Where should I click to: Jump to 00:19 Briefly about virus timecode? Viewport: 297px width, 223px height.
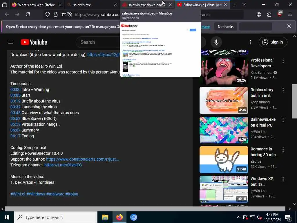point(15,101)
